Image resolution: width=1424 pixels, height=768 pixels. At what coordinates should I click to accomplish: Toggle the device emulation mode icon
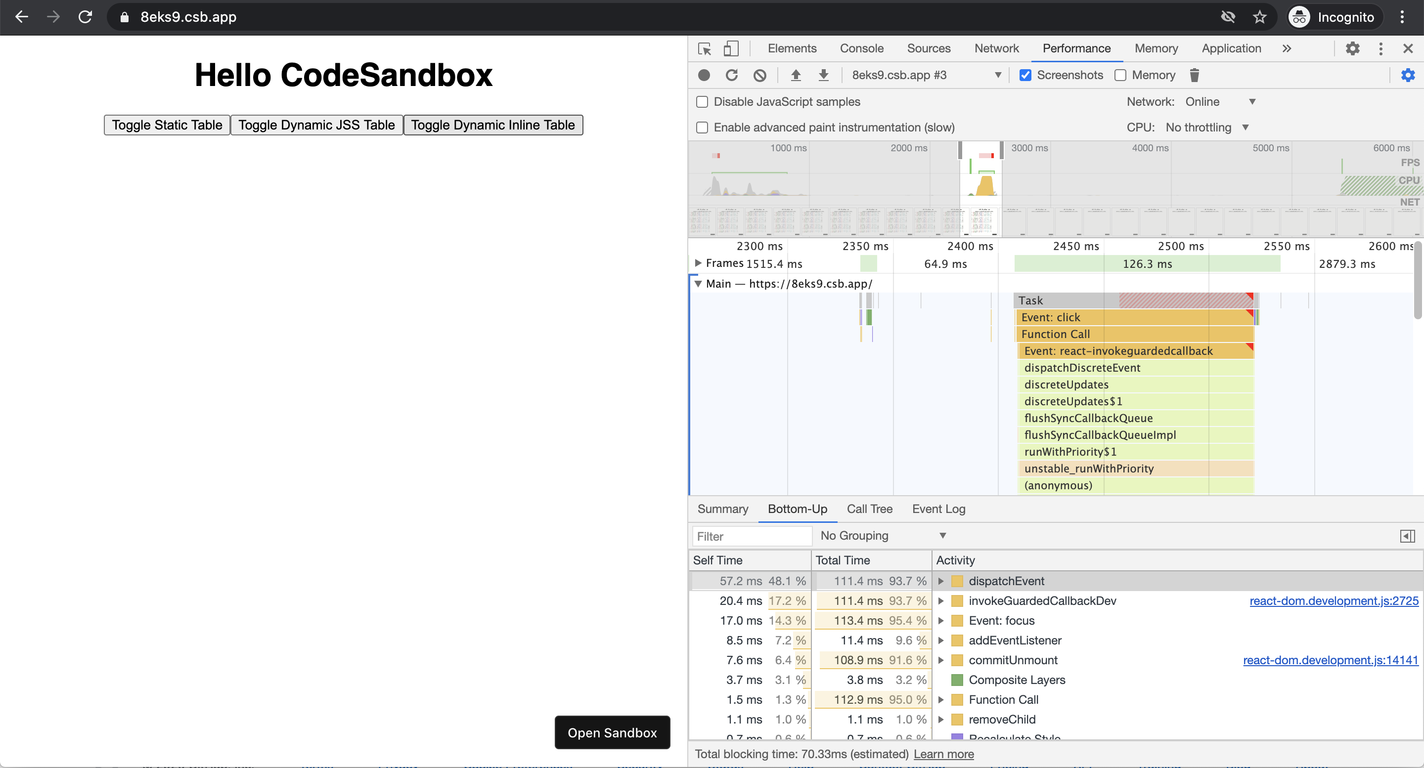pyautogui.click(x=731, y=48)
